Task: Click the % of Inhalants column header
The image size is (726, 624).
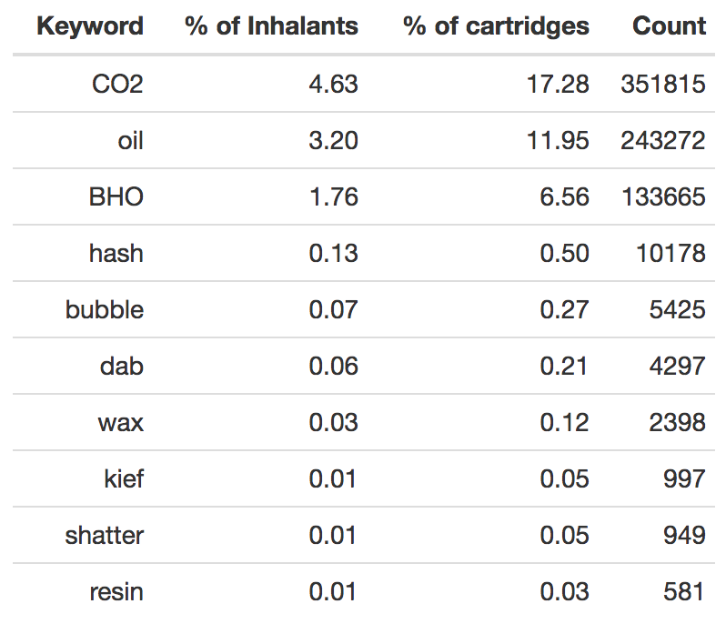Action: coord(271,25)
